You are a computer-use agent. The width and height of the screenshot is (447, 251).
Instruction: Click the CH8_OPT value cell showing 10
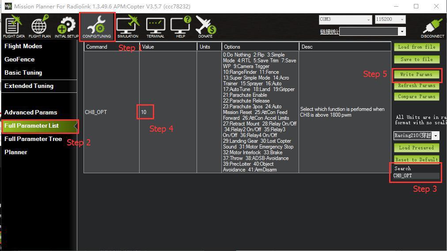pyautogui.click(x=168, y=112)
